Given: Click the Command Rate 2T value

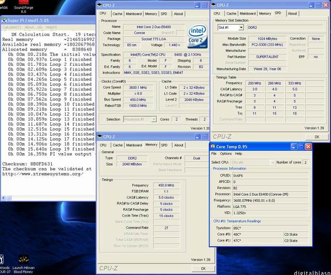Looking at the screenshot, I should coord(167,228).
